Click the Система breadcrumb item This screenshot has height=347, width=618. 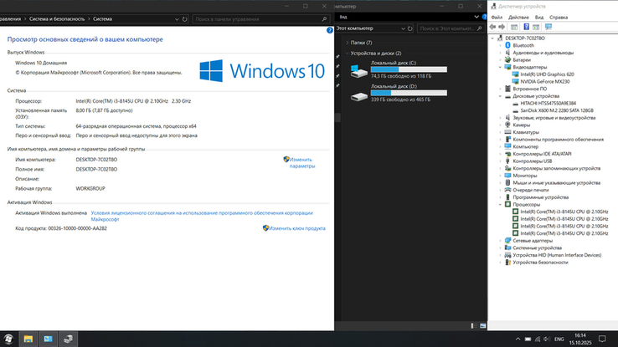pyautogui.click(x=102, y=19)
